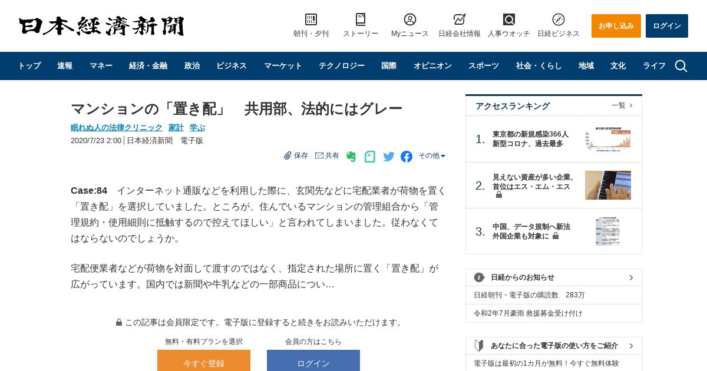Open the 速報 menu item
Image resolution: width=707 pixels, height=371 pixels.
click(65, 66)
